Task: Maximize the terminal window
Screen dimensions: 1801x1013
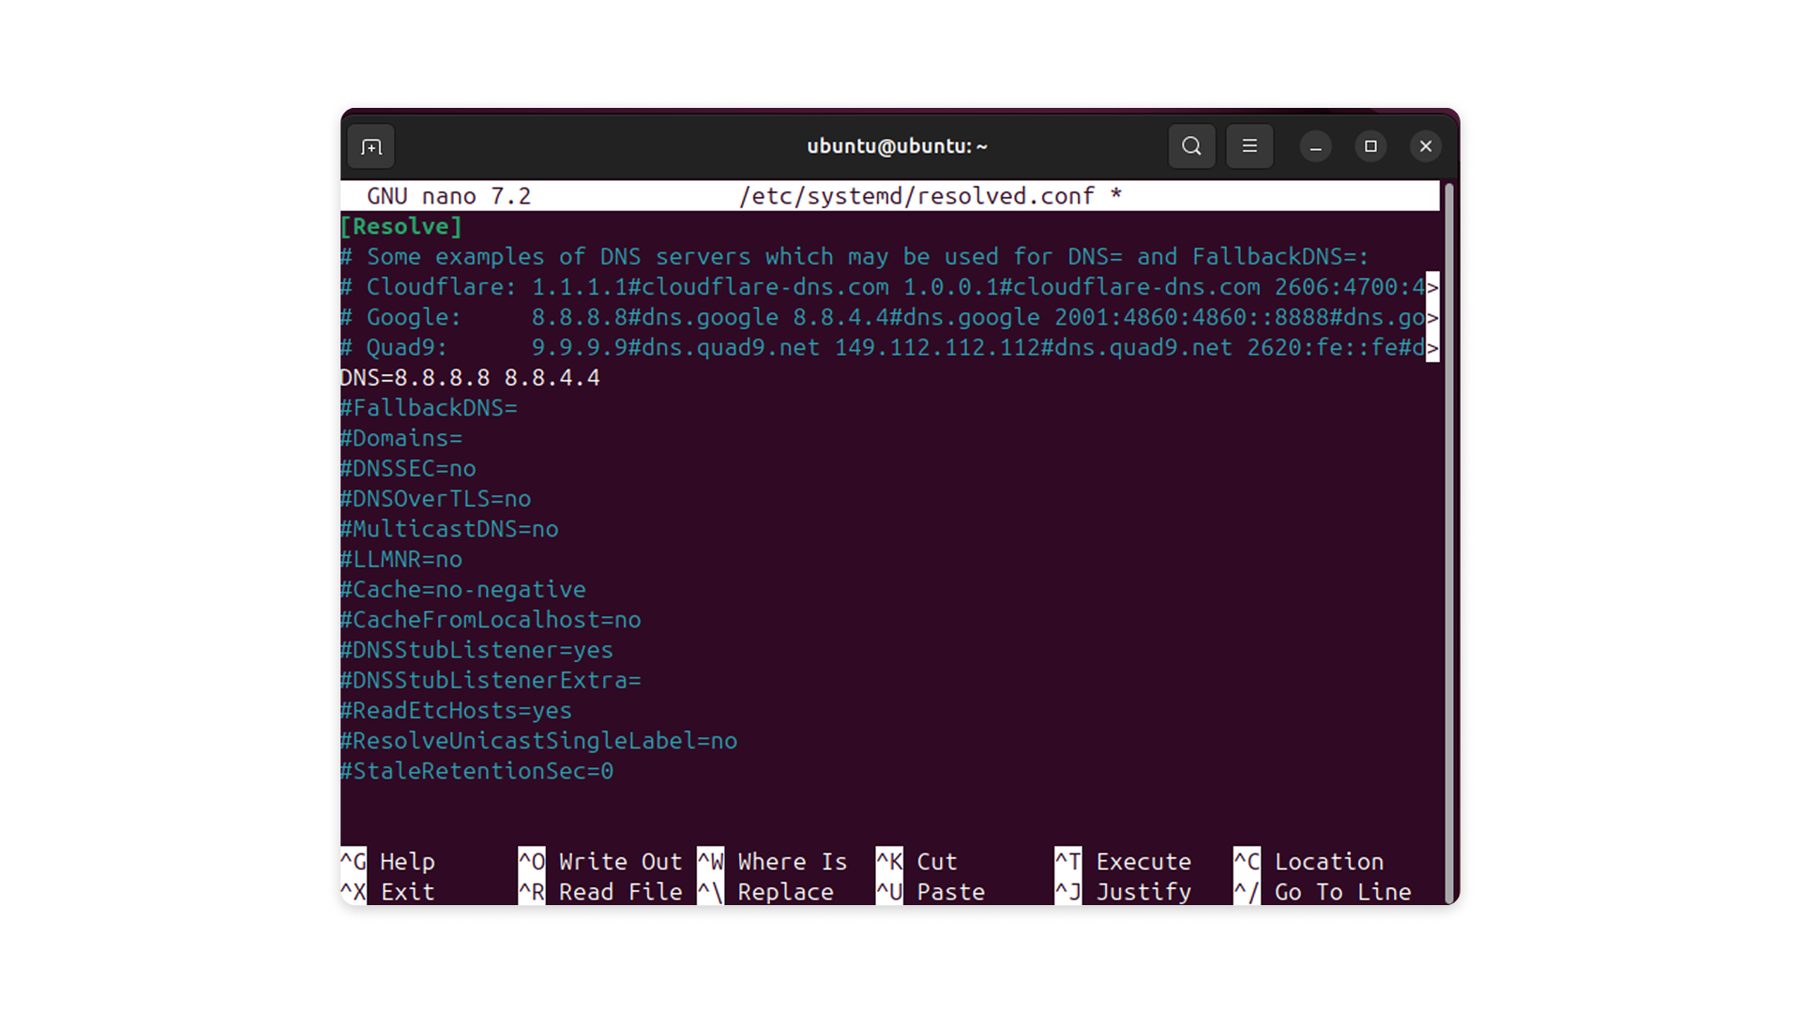Action: coord(1370,146)
